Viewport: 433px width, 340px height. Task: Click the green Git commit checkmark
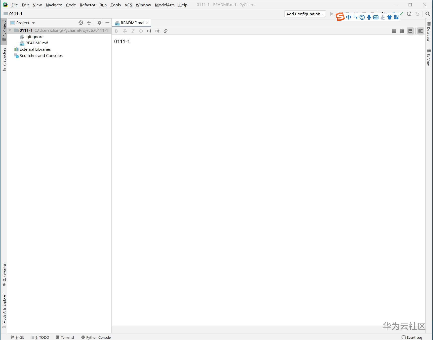click(402, 13)
